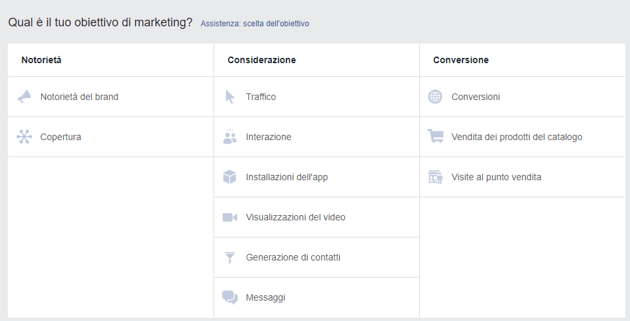
Task: Click the network icon beside Copertura
Action: click(24, 137)
